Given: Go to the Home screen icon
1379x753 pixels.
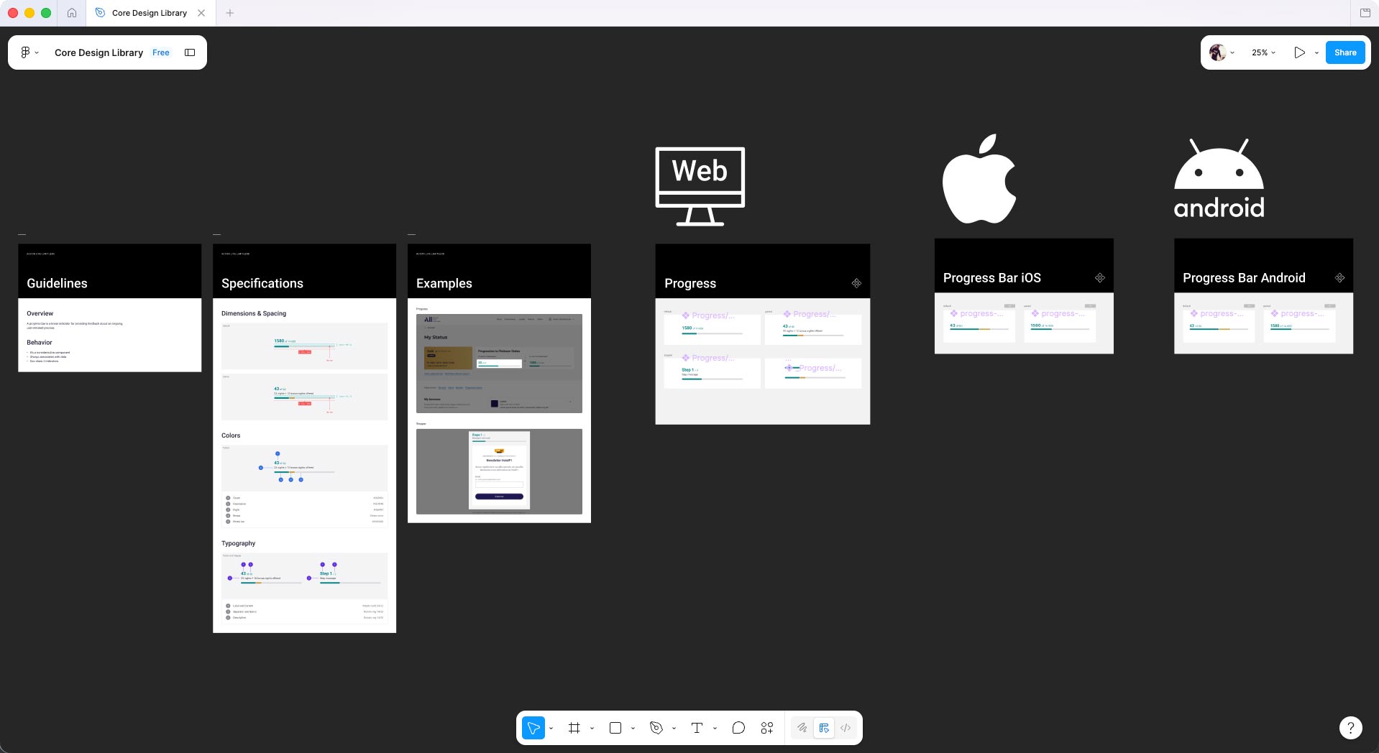Looking at the screenshot, I should (72, 13).
